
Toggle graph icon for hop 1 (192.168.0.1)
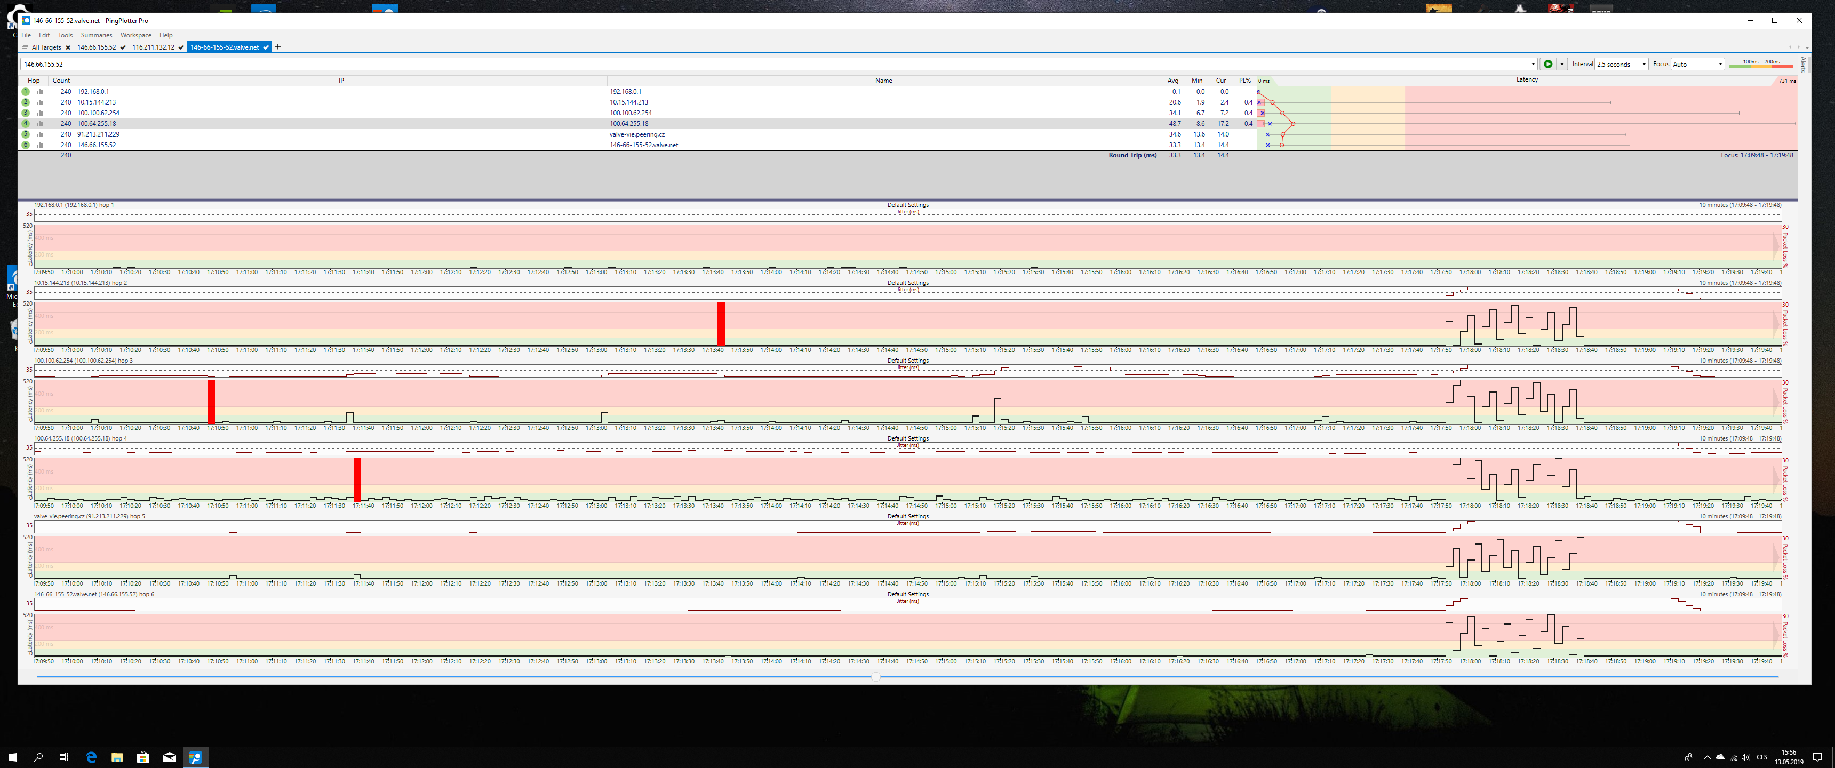(40, 92)
